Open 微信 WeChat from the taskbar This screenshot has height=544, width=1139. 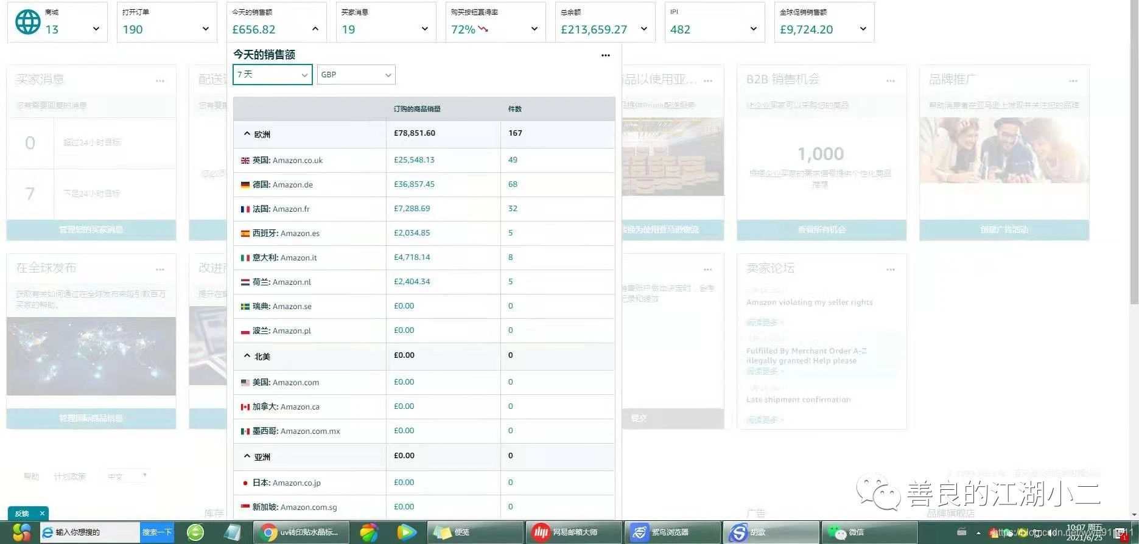point(869,532)
